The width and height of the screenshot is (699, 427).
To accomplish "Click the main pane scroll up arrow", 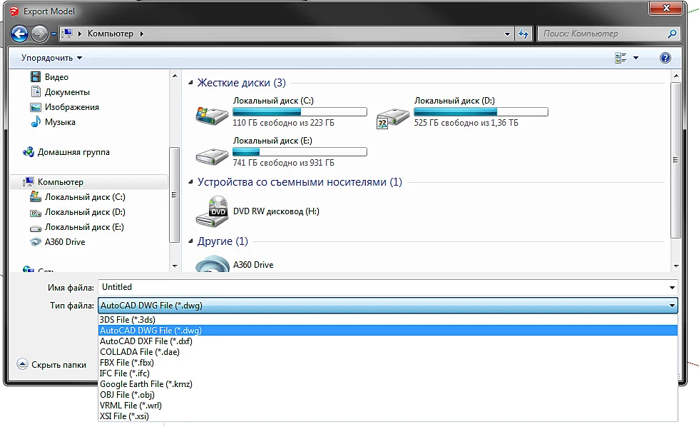I will coord(676,76).
